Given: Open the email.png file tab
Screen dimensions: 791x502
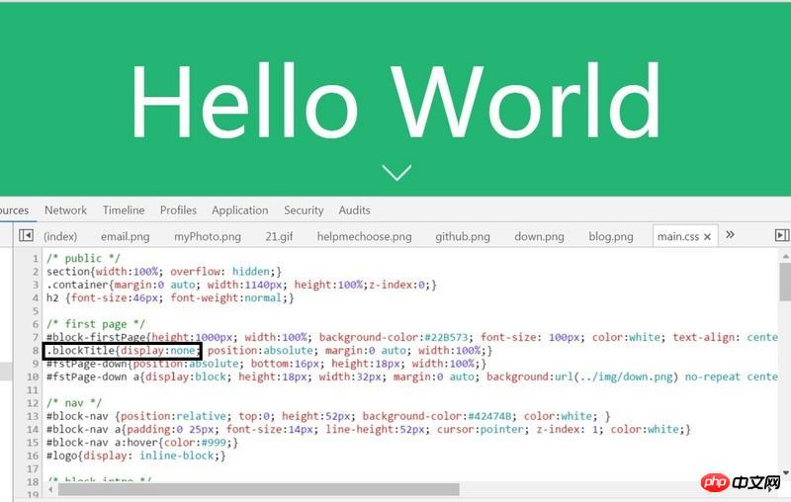Looking at the screenshot, I should [x=126, y=236].
